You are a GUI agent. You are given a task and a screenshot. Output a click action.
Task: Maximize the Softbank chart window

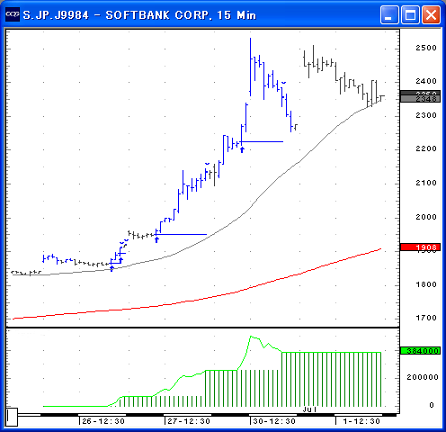coord(410,14)
